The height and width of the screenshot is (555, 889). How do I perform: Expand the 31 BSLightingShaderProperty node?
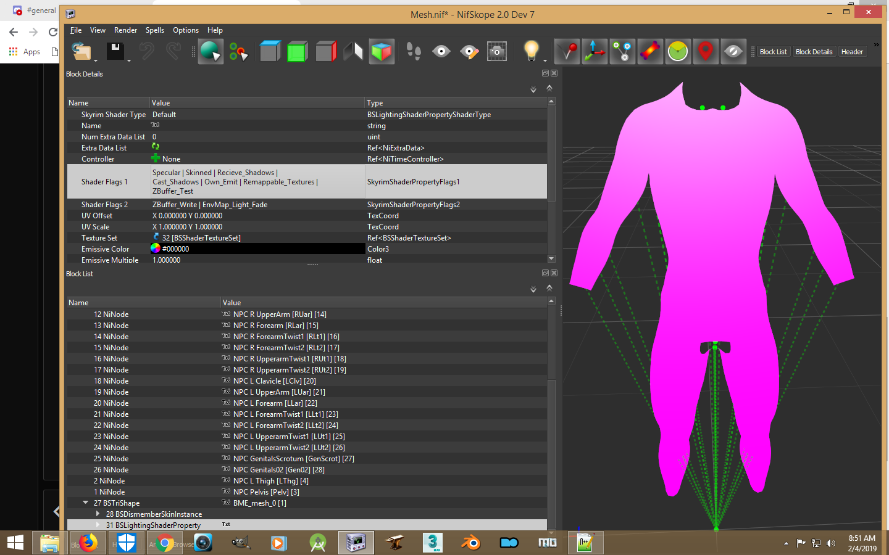point(98,525)
